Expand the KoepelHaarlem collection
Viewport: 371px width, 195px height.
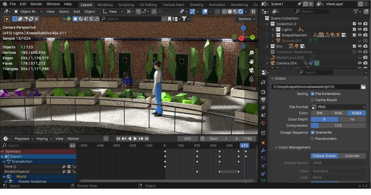[273, 35]
